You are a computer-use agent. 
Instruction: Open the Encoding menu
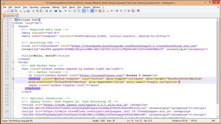34,7
